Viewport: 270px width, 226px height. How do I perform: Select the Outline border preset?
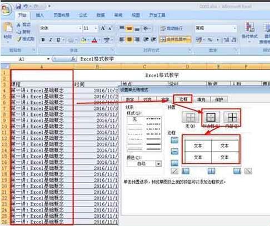coord(211,117)
